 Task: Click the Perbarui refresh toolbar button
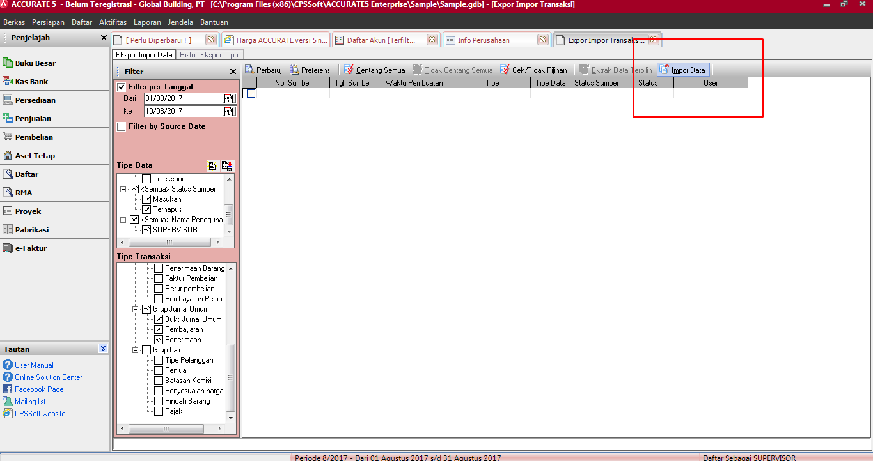(x=263, y=70)
